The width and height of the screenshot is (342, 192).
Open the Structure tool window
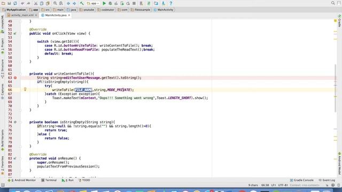[x=2, y=69]
